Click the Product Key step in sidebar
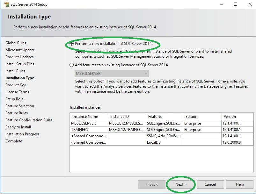 point(16,85)
